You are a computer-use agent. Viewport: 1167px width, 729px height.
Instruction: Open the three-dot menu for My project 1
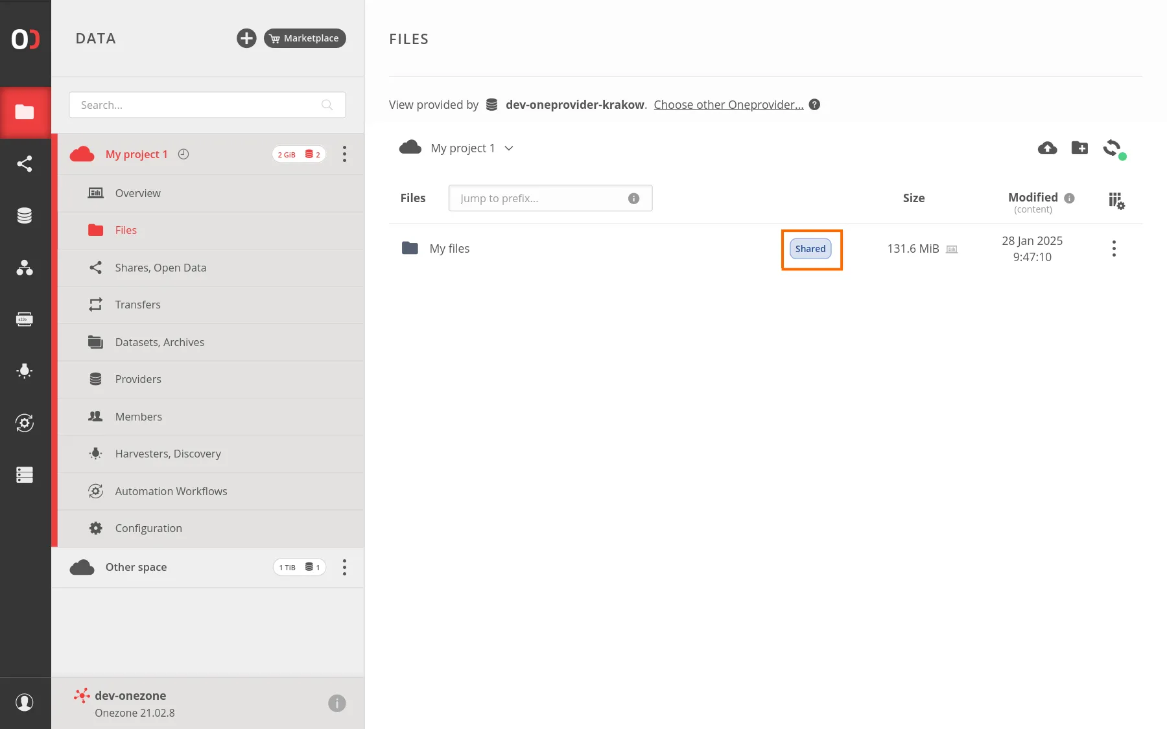(344, 154)
